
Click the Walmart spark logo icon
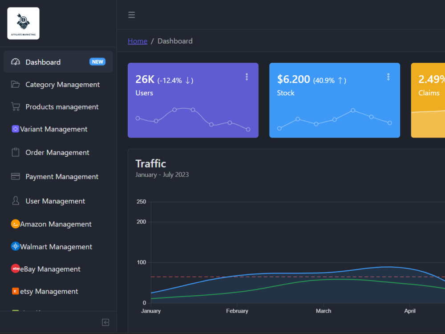[x=15, y=246]
